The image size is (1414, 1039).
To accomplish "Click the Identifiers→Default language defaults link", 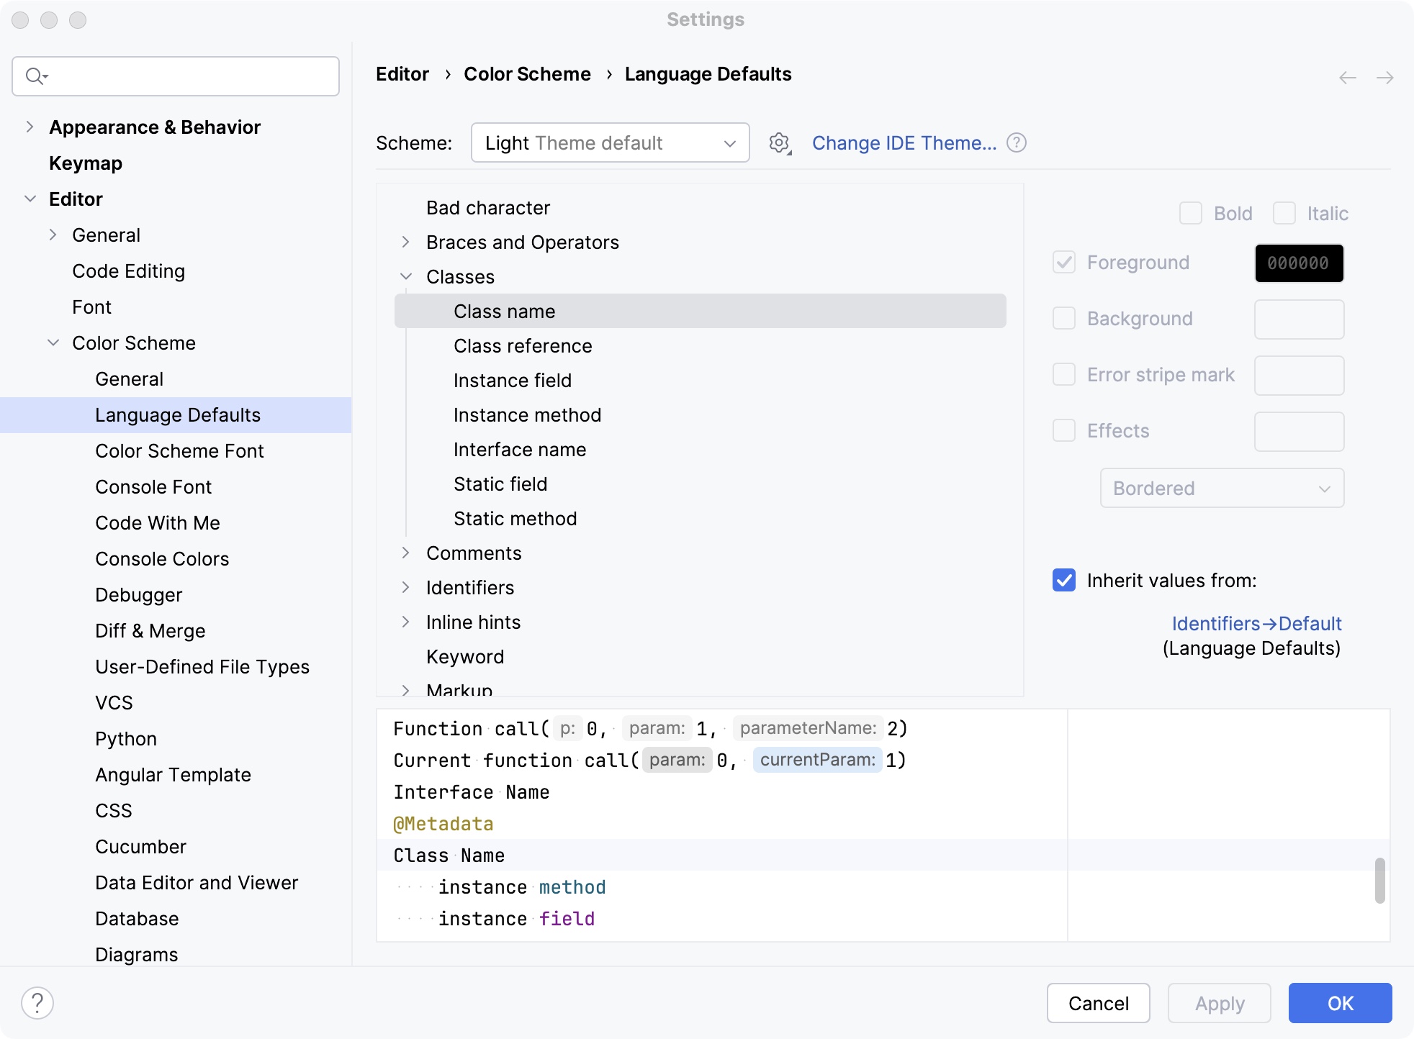I will tap(1256, 622).
